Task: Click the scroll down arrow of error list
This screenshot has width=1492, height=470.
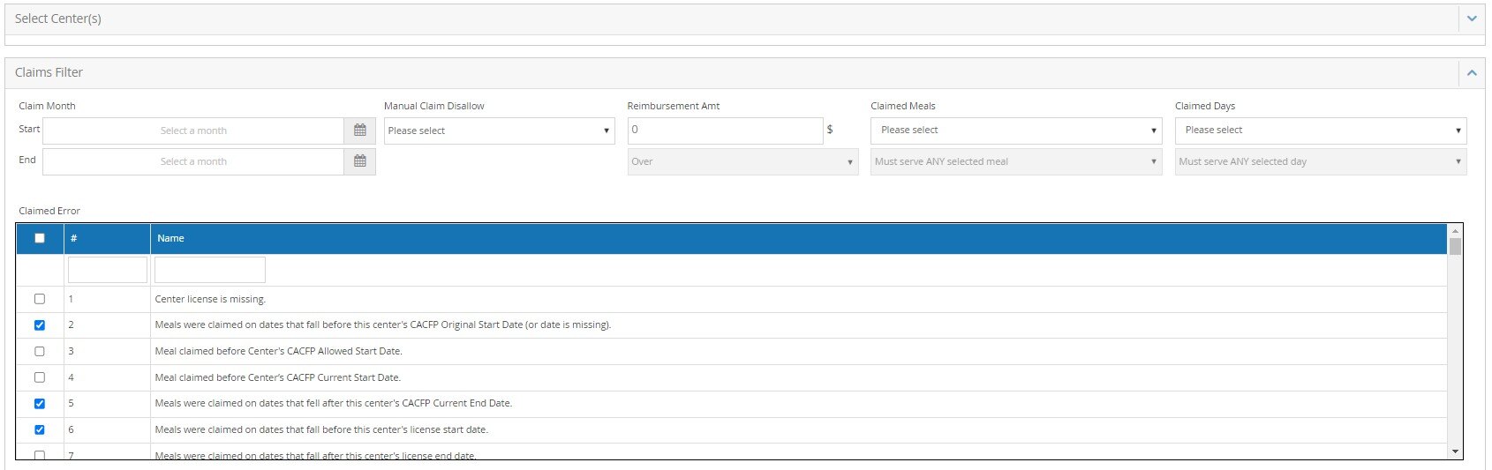Action: 1455,451
